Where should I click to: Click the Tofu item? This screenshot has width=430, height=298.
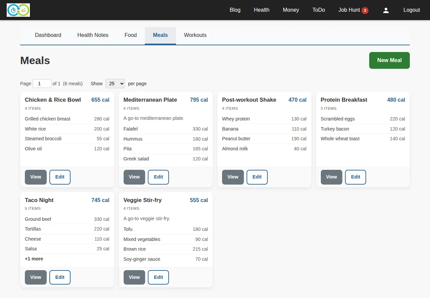166,229
